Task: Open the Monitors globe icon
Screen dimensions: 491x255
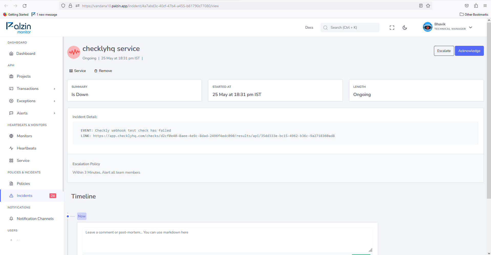Action: click(x=11, y=136)
